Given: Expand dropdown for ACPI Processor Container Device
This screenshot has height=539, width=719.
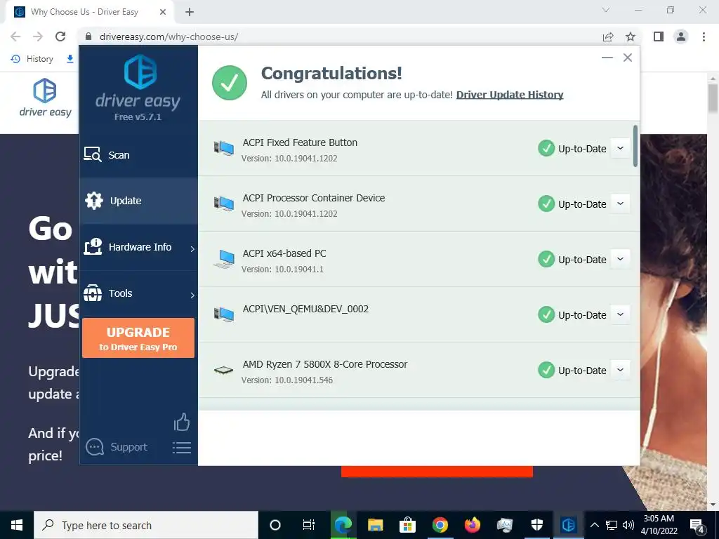Looking at the screenshot, I should coord(620,204).
